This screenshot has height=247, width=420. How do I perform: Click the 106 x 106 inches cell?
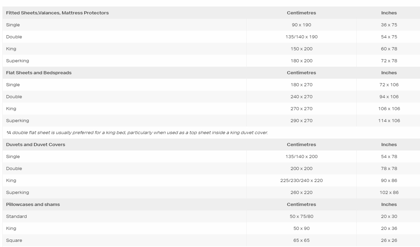(389, 108)
